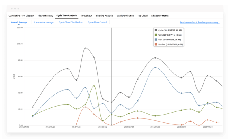Screen dimensions: 231x140
Task: Click the 2018/09/24 x-axis date label
Action: (x=208, y=127)
